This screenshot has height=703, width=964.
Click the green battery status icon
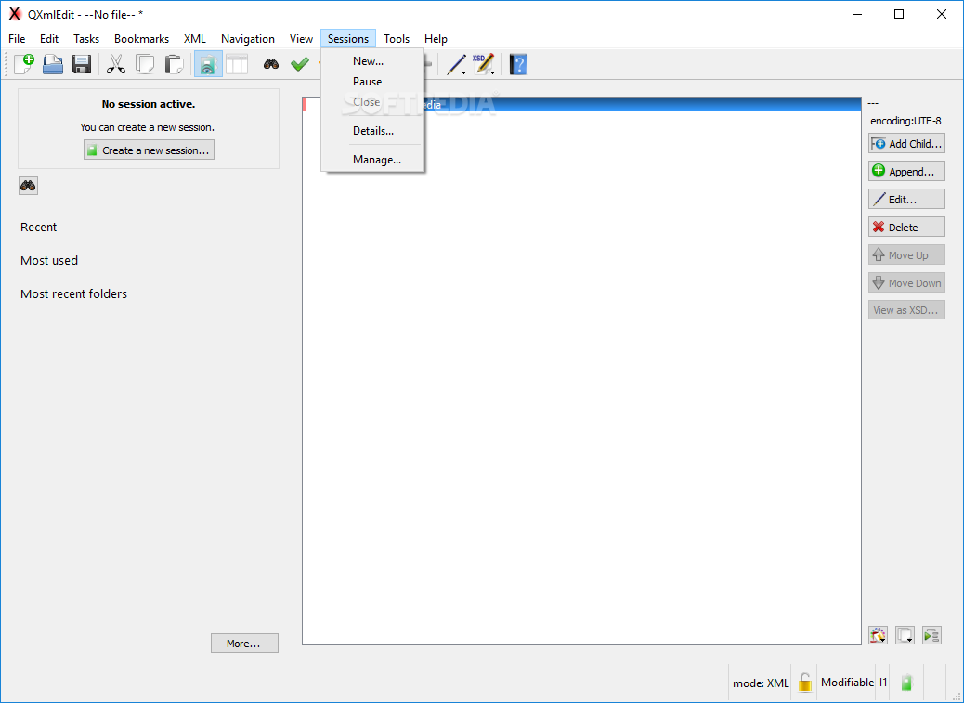click(x=906, y=683)
